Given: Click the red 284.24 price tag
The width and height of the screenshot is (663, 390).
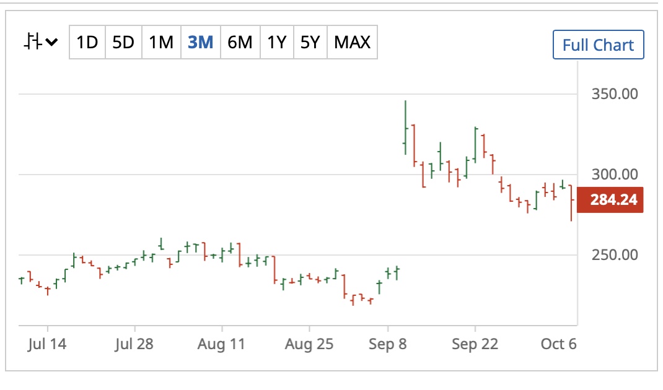Looking at the screenshot, I should [x=613, y=200].
